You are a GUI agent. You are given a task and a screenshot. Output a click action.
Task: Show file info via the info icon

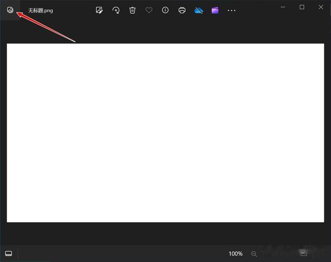(165, 10)
